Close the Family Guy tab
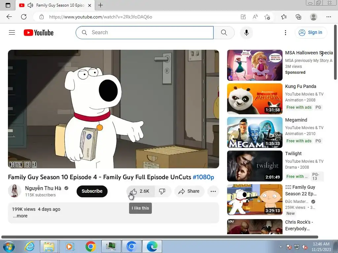338x253 pixels. coord(90,5)
